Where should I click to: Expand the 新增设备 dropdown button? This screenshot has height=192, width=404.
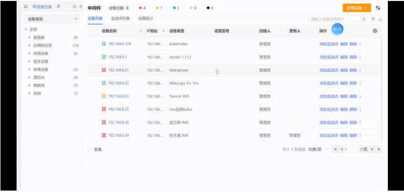[x=365, y=8]
